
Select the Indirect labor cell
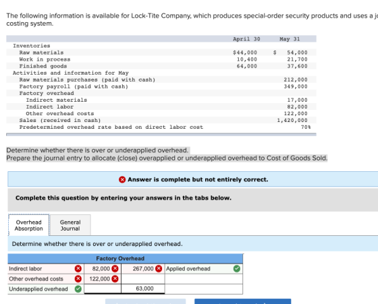coord(46,269)
